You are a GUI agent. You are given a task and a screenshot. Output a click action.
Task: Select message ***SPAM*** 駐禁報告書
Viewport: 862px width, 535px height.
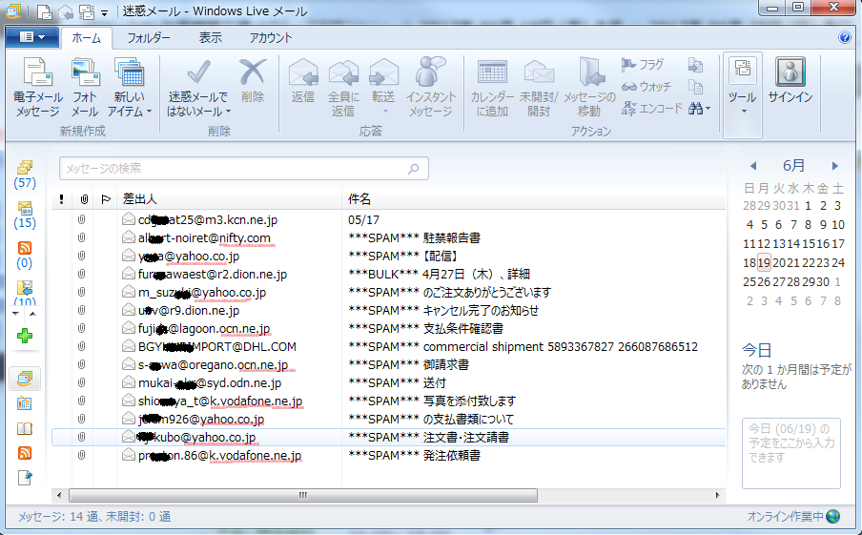click(x=388, y=238)
